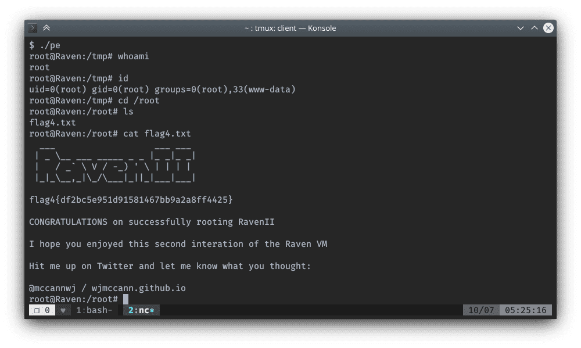The image size is (581, 348).
Task: Click the uid=0(root) id output line
Action: (x=163, y=89)
